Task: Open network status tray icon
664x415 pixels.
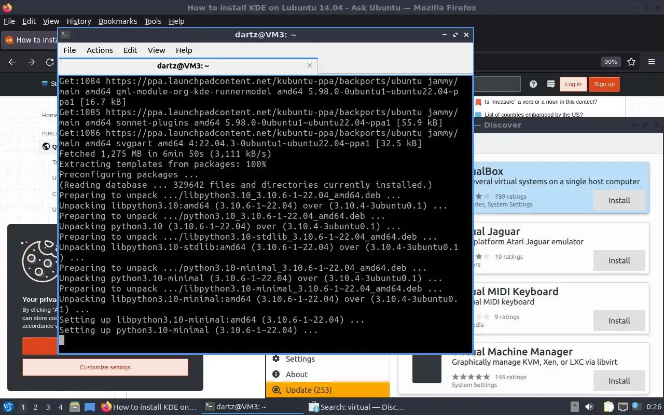Action: [622, 407]
